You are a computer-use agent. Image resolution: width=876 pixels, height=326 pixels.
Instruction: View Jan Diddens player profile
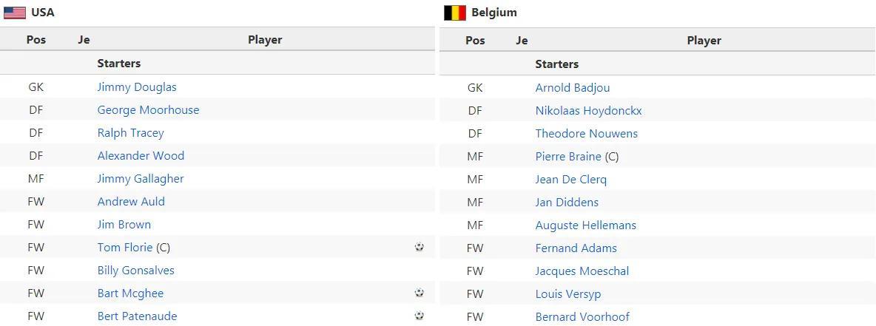567,203
